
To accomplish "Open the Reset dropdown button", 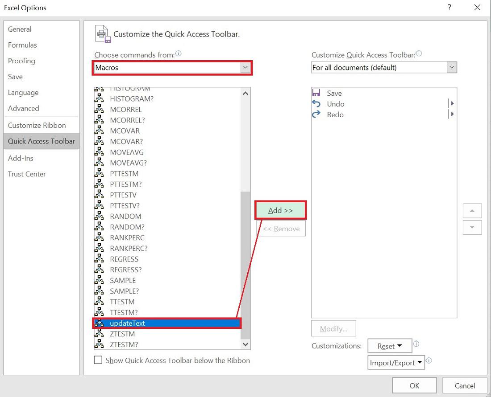I will coord(390,346).
